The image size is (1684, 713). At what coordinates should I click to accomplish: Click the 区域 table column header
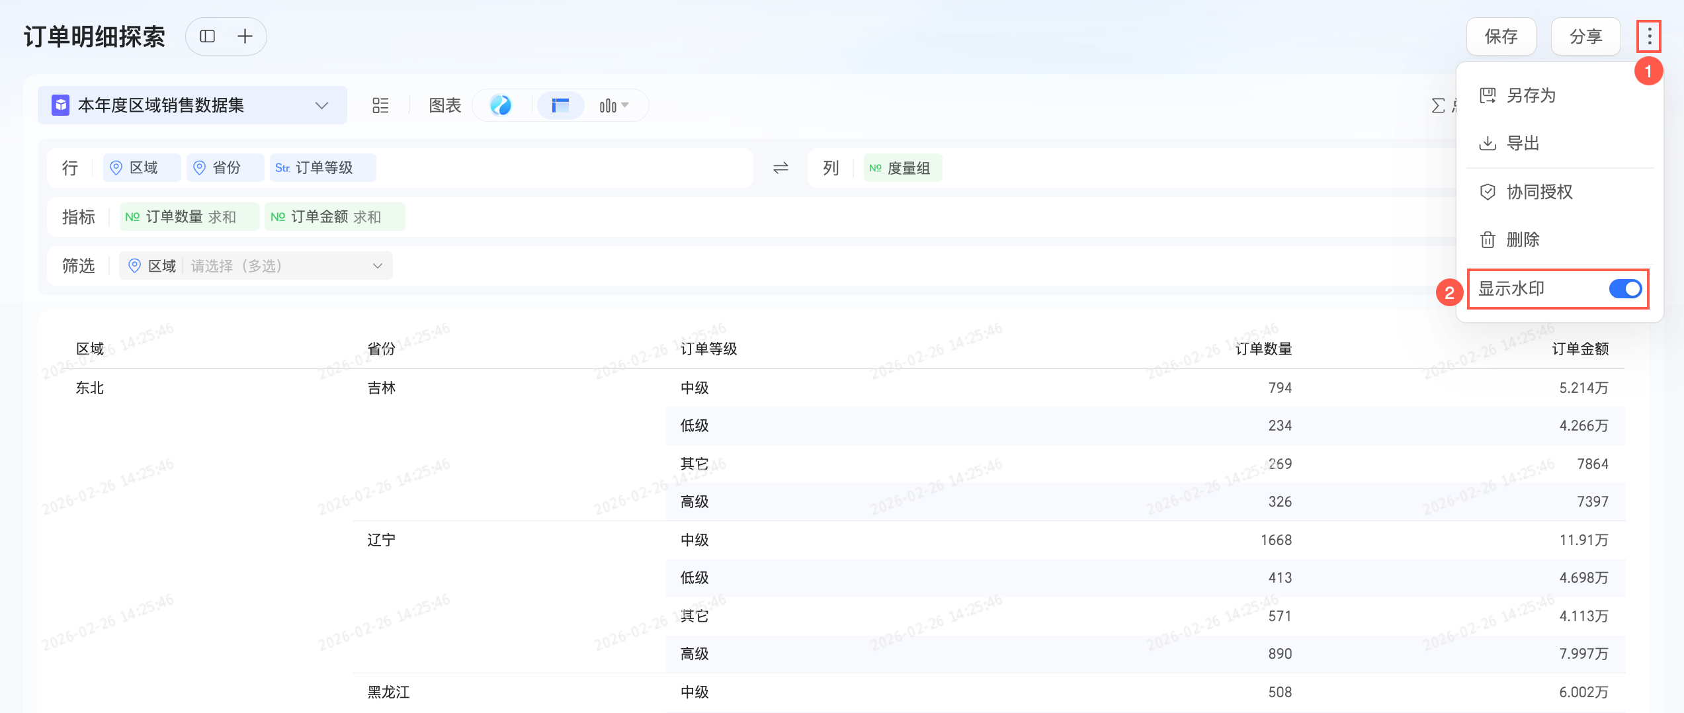[90, 349]
